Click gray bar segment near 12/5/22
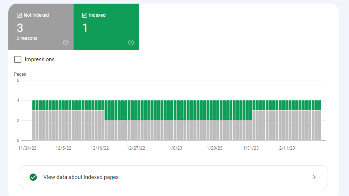 (x=63, y=125)
